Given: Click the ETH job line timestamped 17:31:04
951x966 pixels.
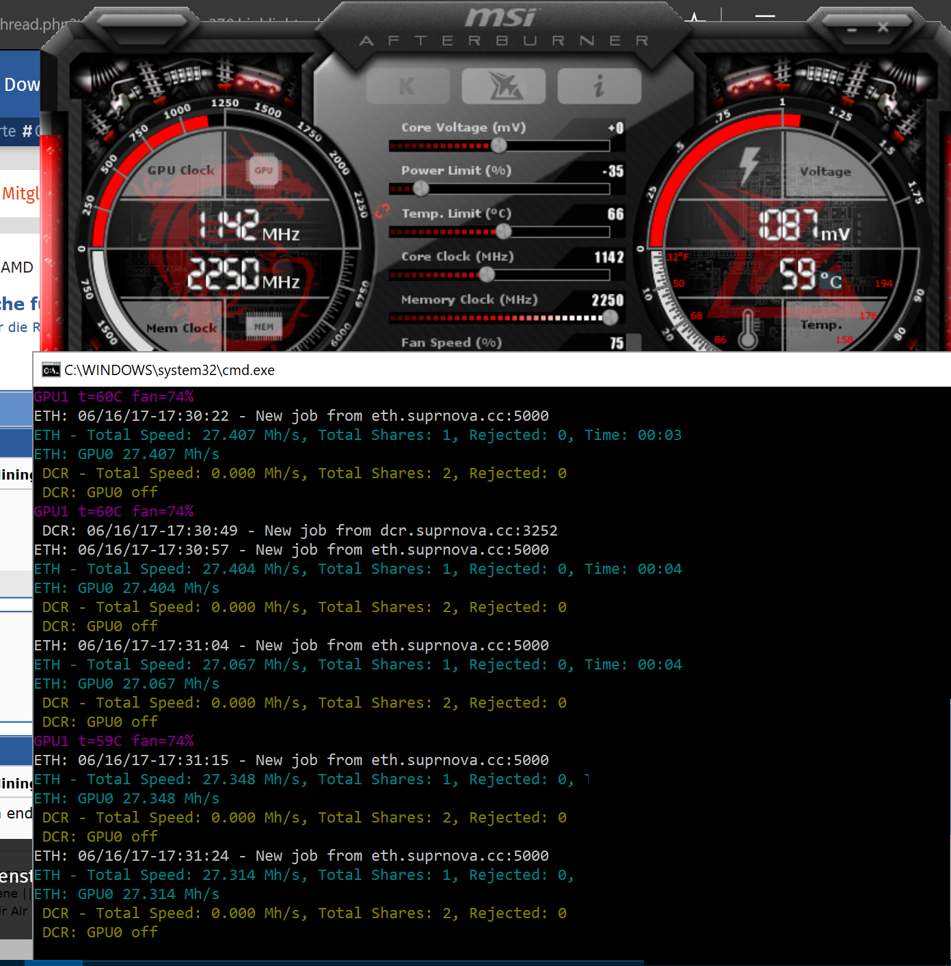Looking at the screenshot, I should [291, 646].
